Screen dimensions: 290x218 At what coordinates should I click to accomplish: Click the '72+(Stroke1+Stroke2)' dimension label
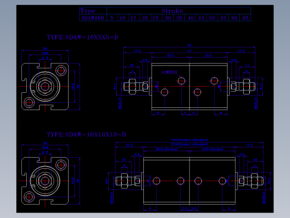click(x=190, y=140)
